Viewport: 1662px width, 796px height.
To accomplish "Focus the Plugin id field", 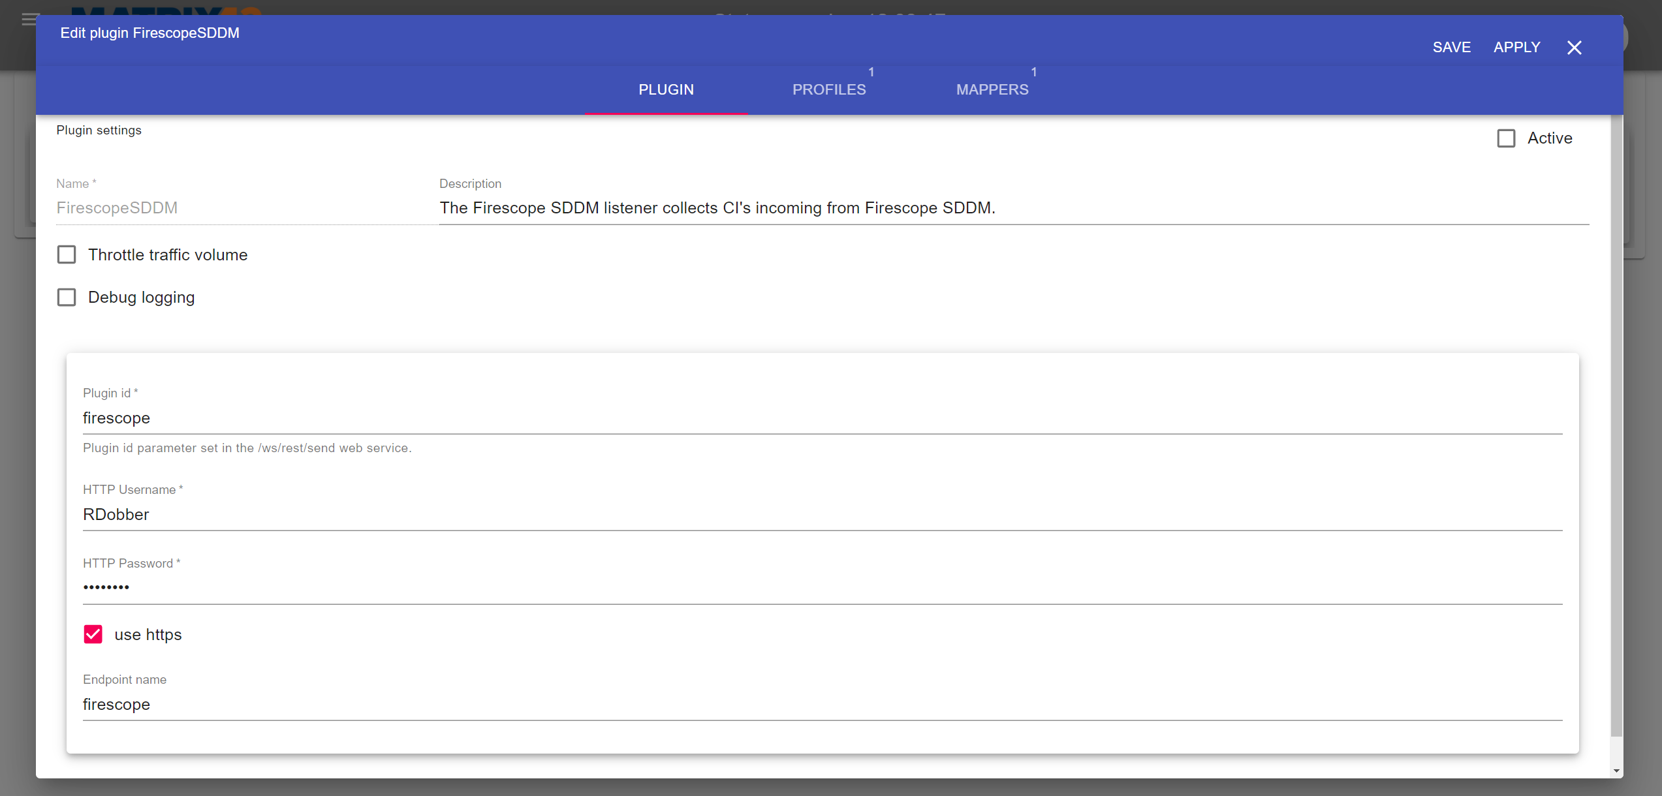I will 821,418.
